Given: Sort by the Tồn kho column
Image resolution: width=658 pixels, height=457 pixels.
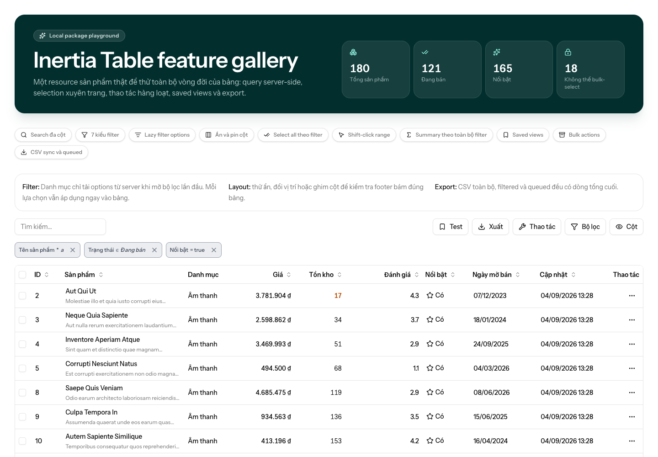Looking at the screenshot, I should point(325,275).
